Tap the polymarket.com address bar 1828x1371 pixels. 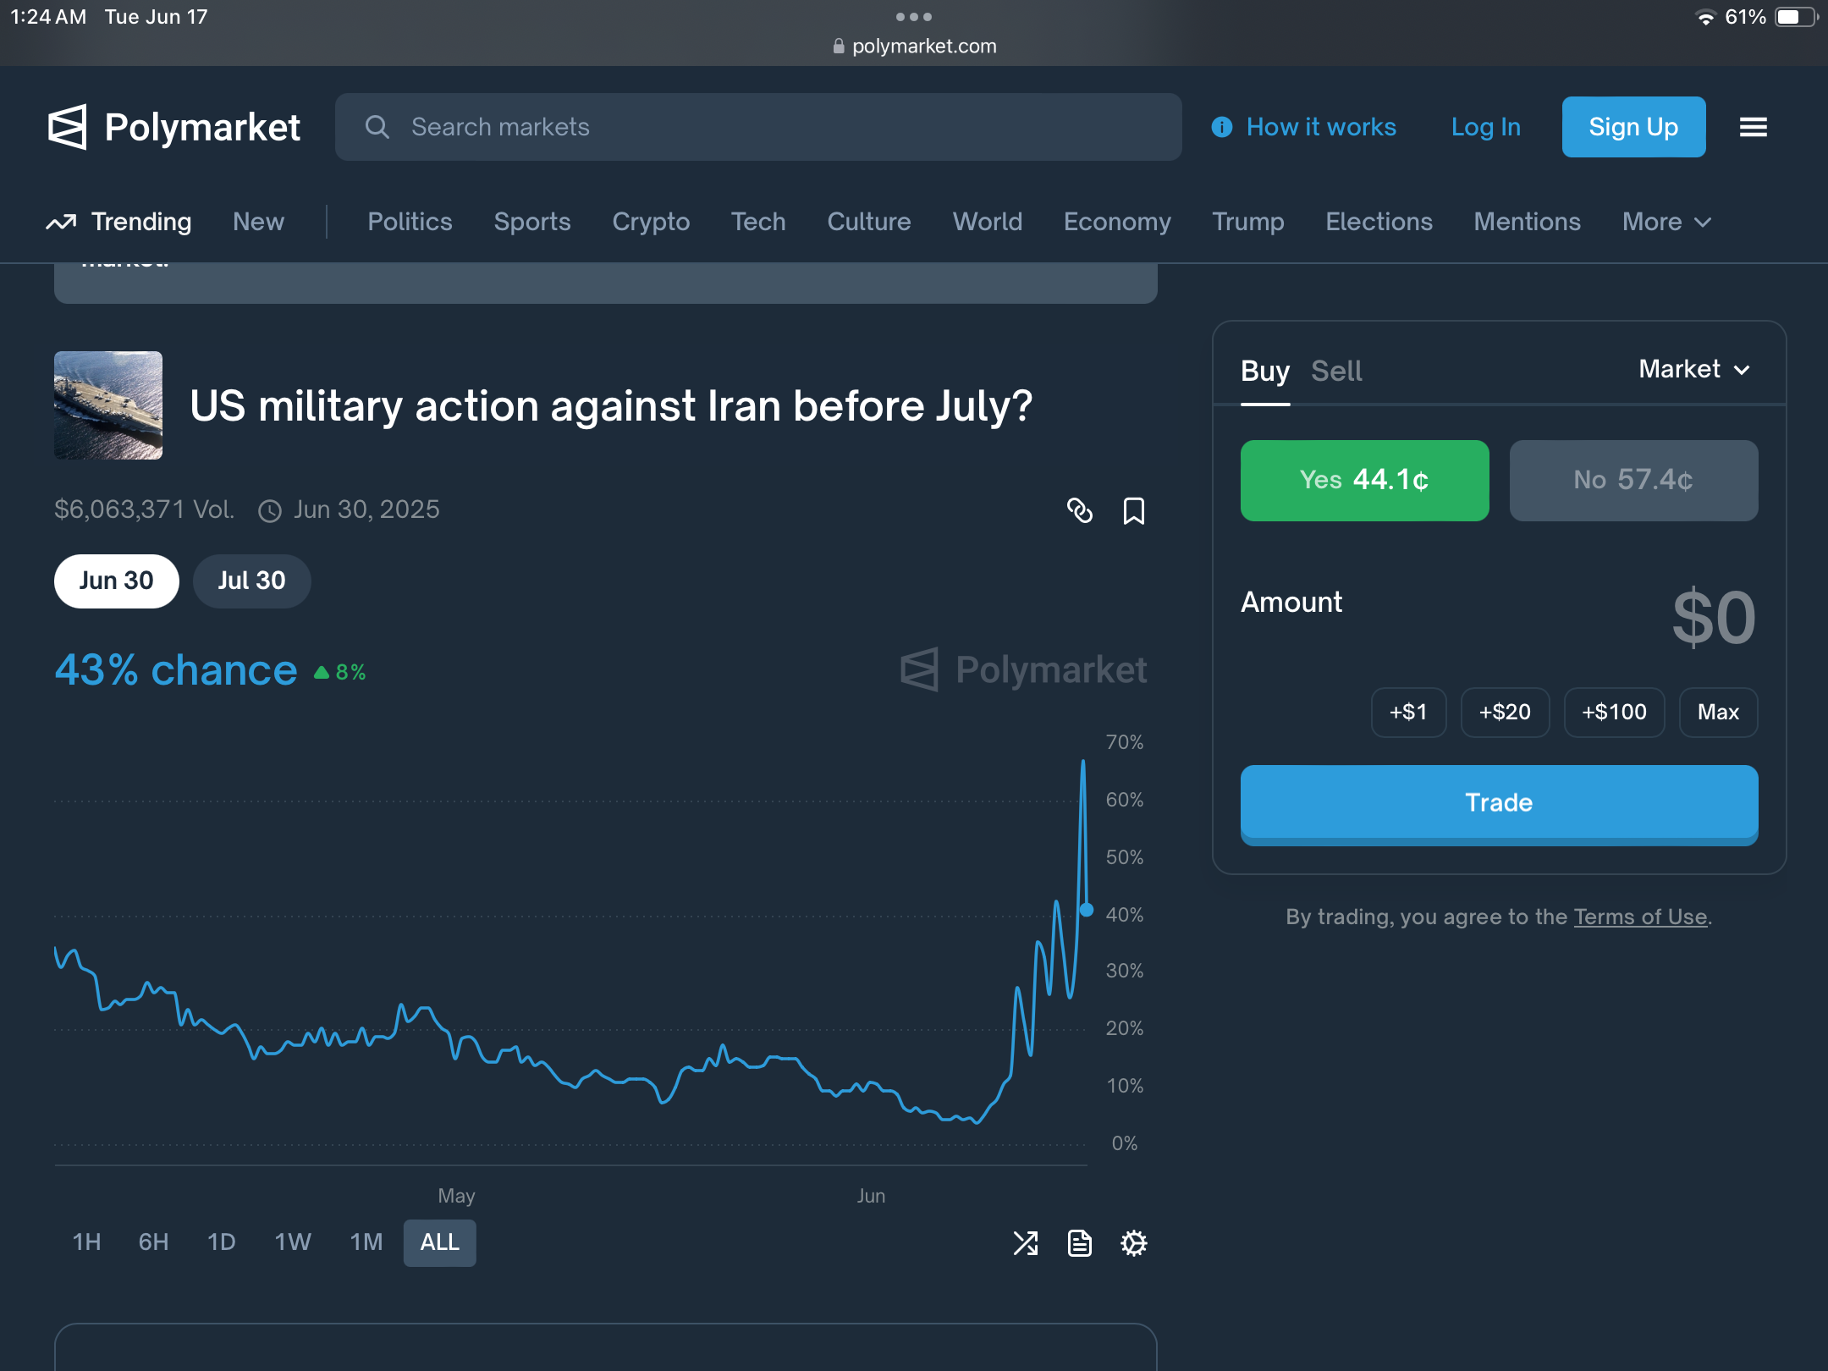(x=914, y=47)
